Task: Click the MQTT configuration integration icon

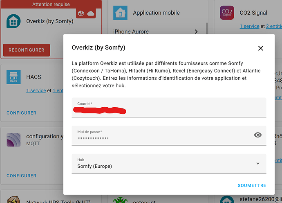Action: (x=13, y=140)
